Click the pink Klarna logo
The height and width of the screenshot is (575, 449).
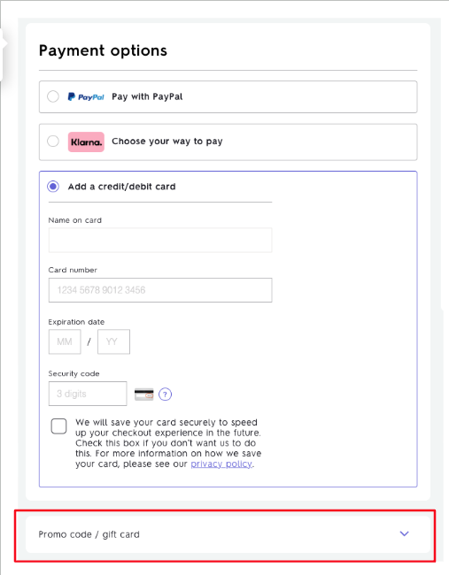tap(86, 142)
